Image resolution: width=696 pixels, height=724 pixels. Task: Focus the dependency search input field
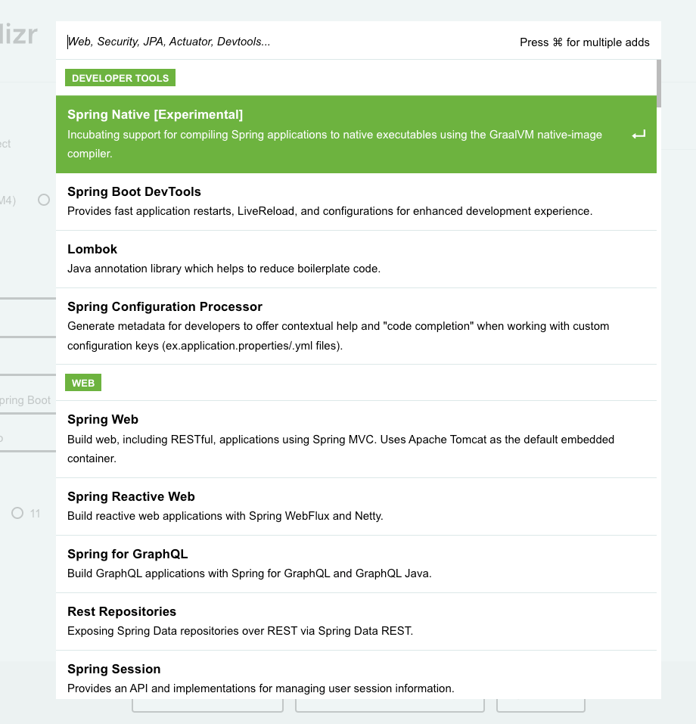click(x=287, y=42)
